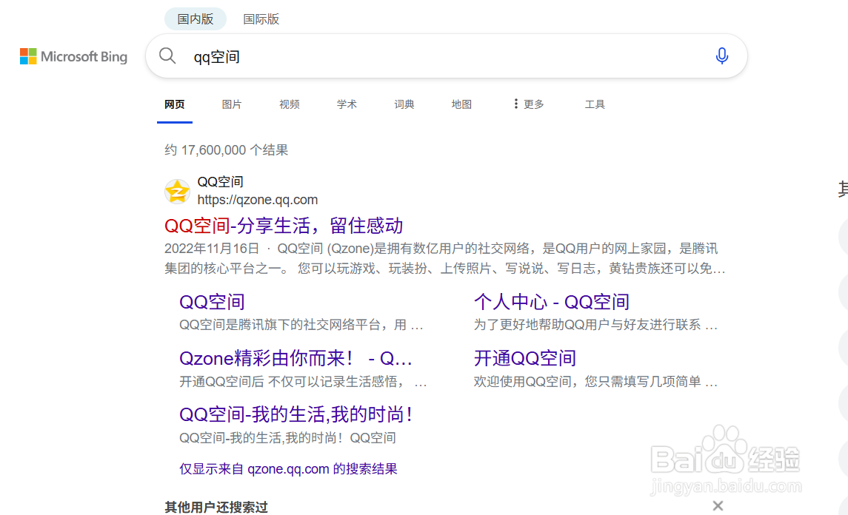Open 视频 video search
848x515 pixels.
point(289,104)
